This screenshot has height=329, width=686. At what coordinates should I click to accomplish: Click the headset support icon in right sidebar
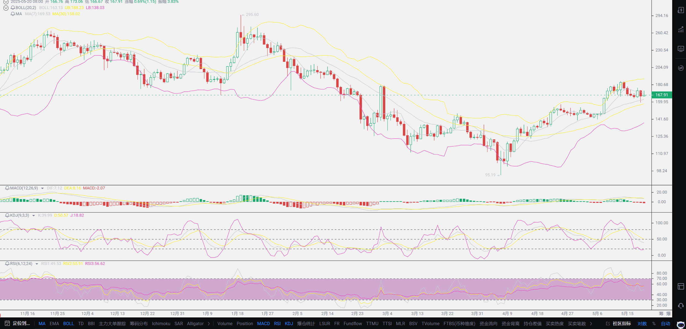click(681, 306)
